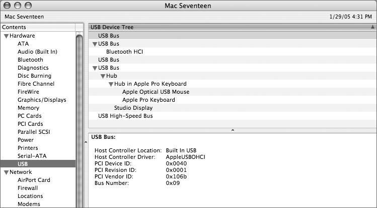Open the FireWire hardware section

28,92
